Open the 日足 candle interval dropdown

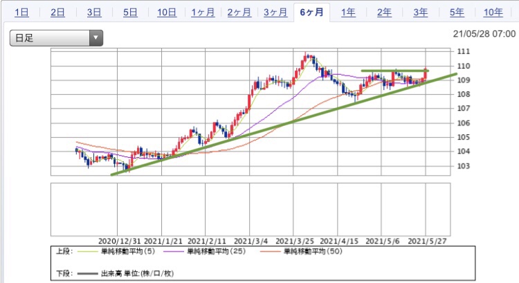click(56, 38)
